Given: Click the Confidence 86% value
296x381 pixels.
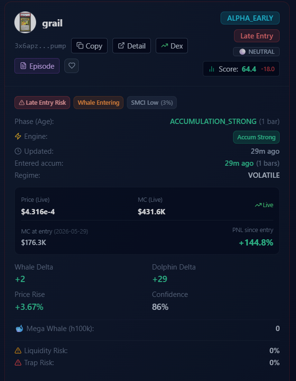Looking at the screenshot, I should pos(160,307).
